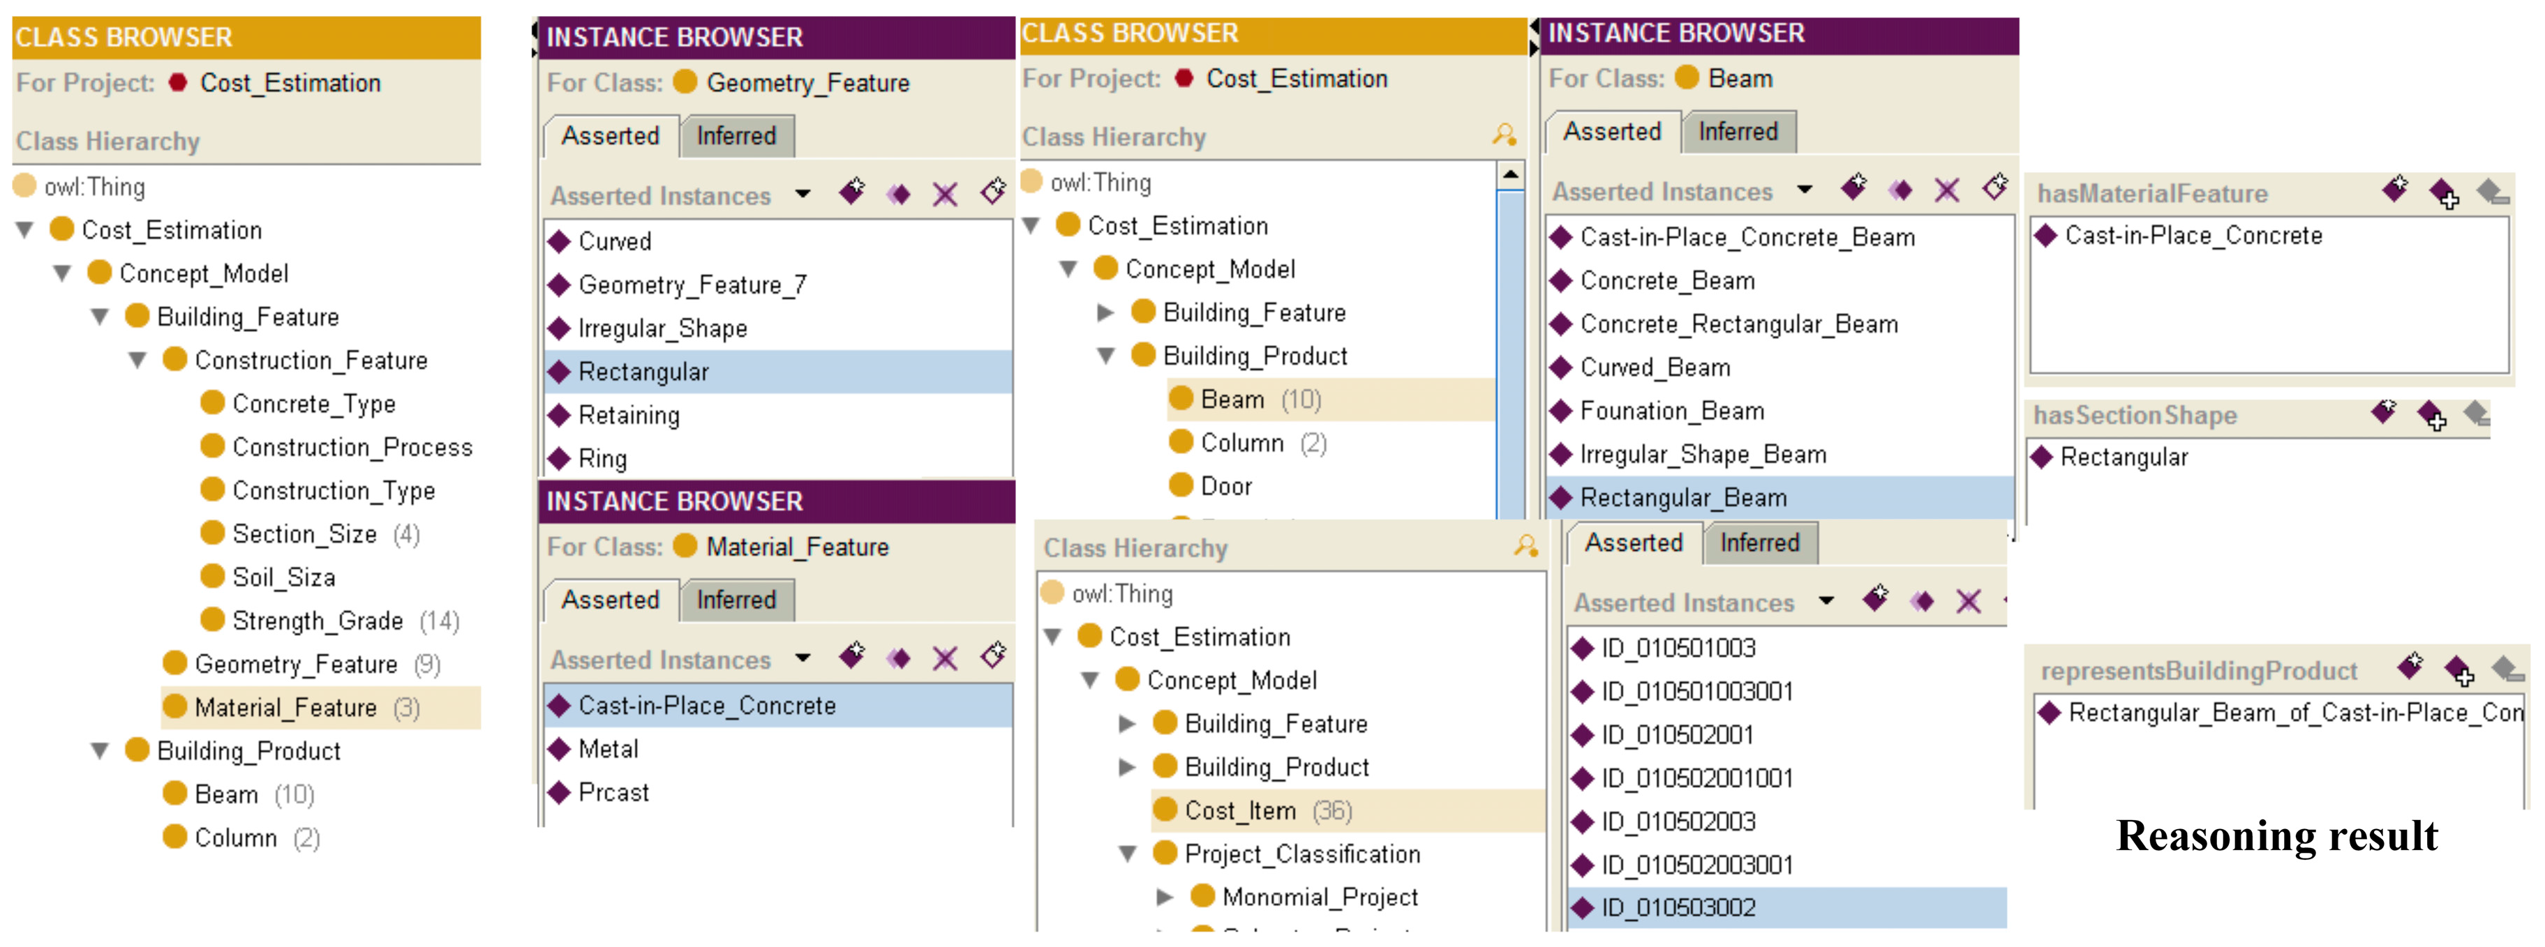
Task: Expand Monomial_Project tree node
Action: [1165, 897]
